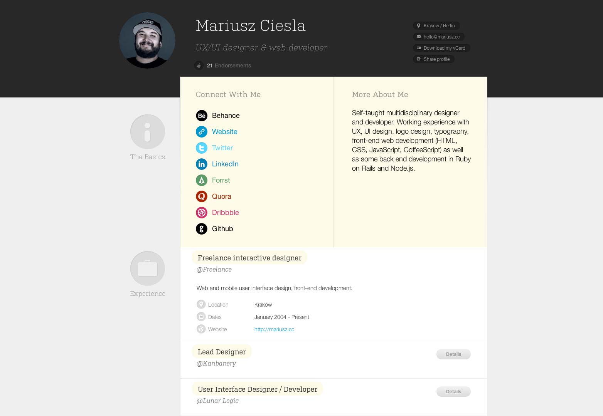This screenshot has height=416, width=603.
Task: Click the Download my vCard button
Action: (441, 48)
